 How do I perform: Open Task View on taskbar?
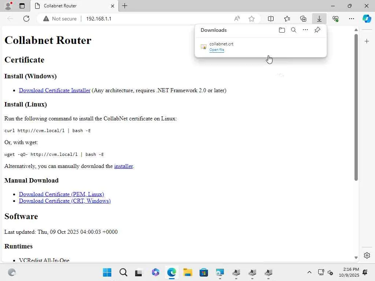coord(139,272)
